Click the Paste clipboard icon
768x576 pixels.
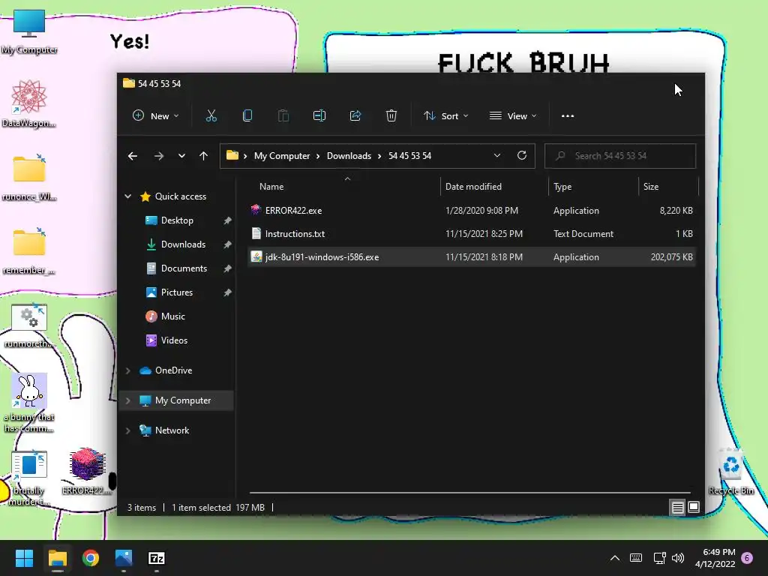[283, 116]
